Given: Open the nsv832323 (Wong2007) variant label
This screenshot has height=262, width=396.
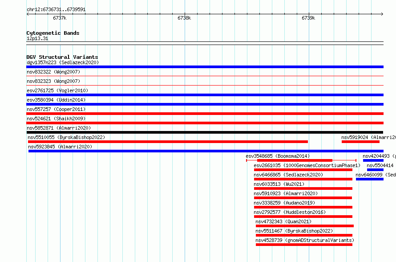Looking at the screenshot, I should click(x=53, y=81).
